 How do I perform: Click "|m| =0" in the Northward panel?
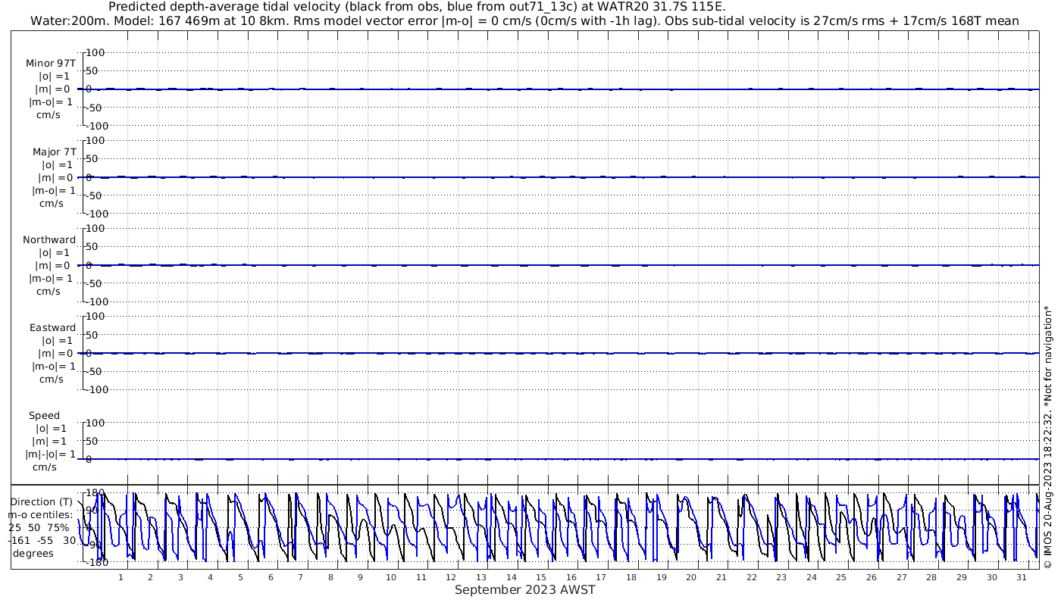click(x=52, y=265)
